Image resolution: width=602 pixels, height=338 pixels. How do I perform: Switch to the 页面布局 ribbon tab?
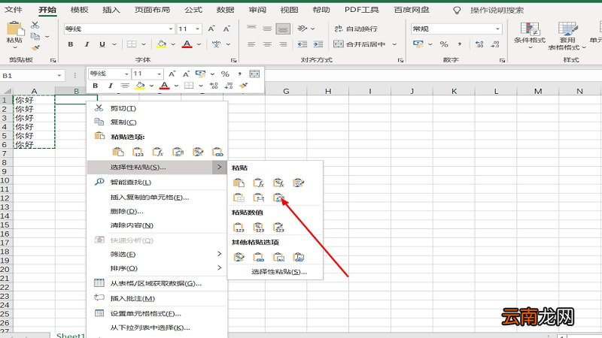pyautogui.click(x=153, y=10)
